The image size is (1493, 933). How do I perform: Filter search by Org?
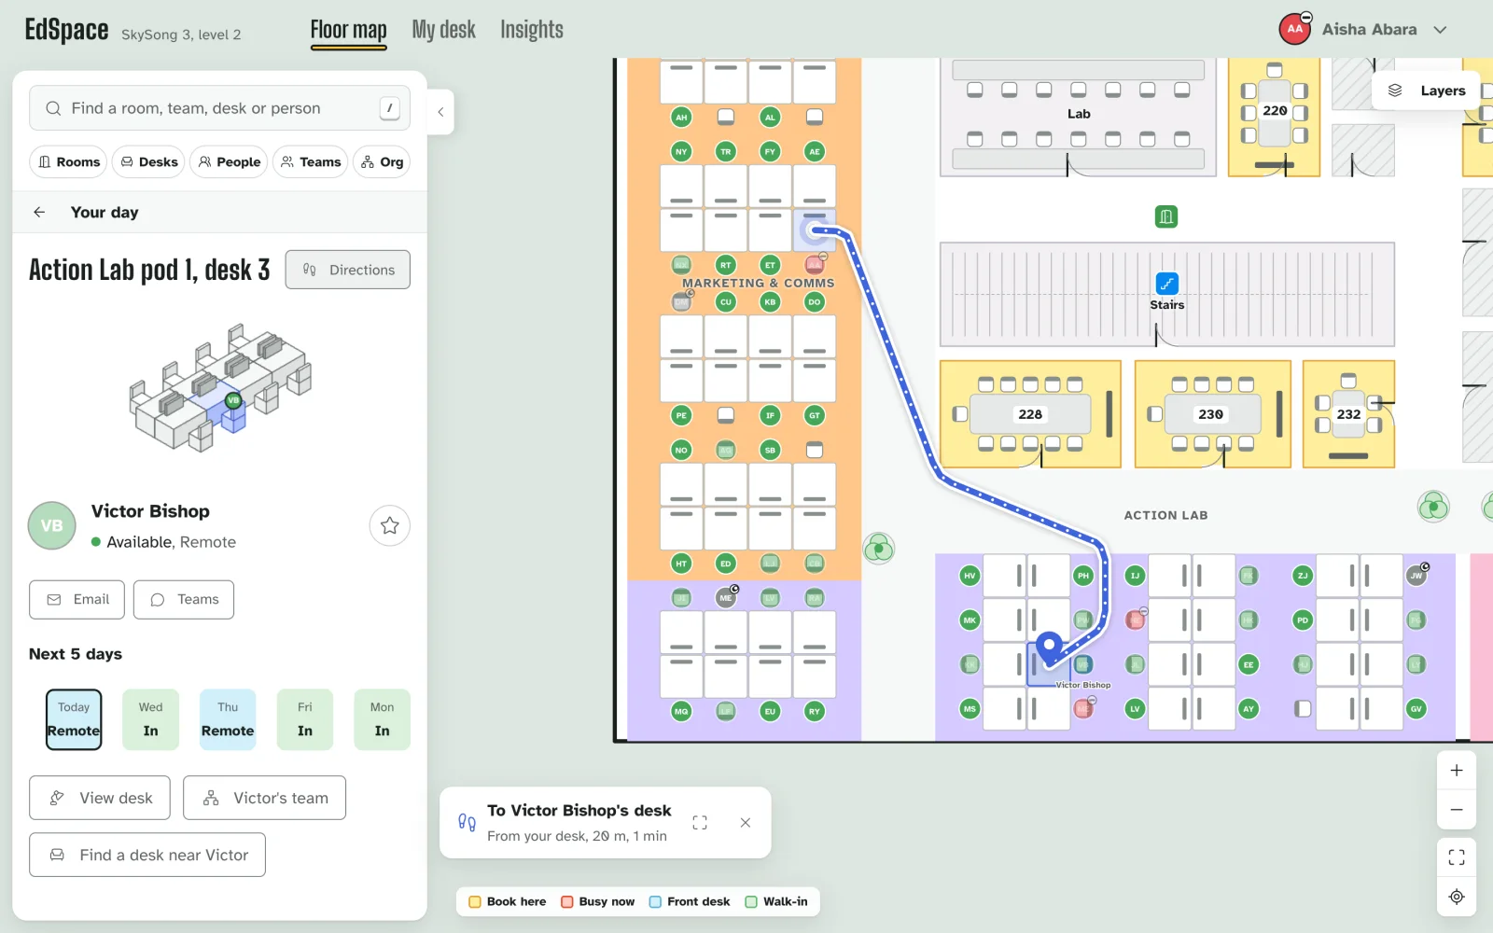click(x=383, y=162)
